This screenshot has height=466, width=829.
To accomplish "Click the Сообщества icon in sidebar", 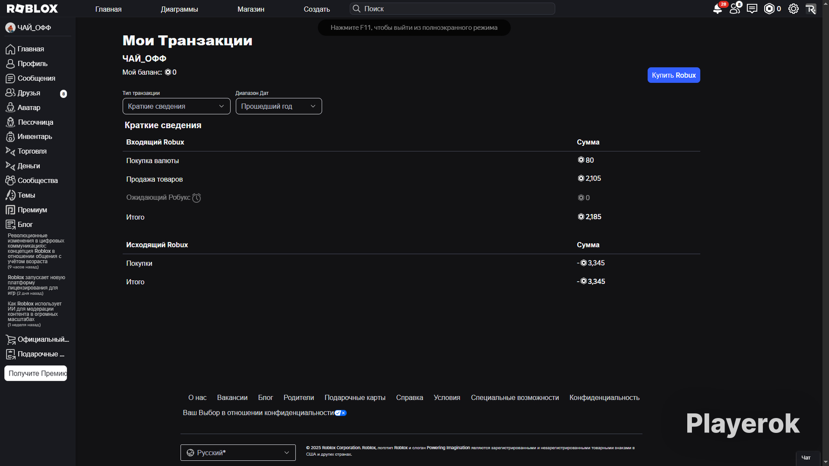I will click(x=10, y=180).
